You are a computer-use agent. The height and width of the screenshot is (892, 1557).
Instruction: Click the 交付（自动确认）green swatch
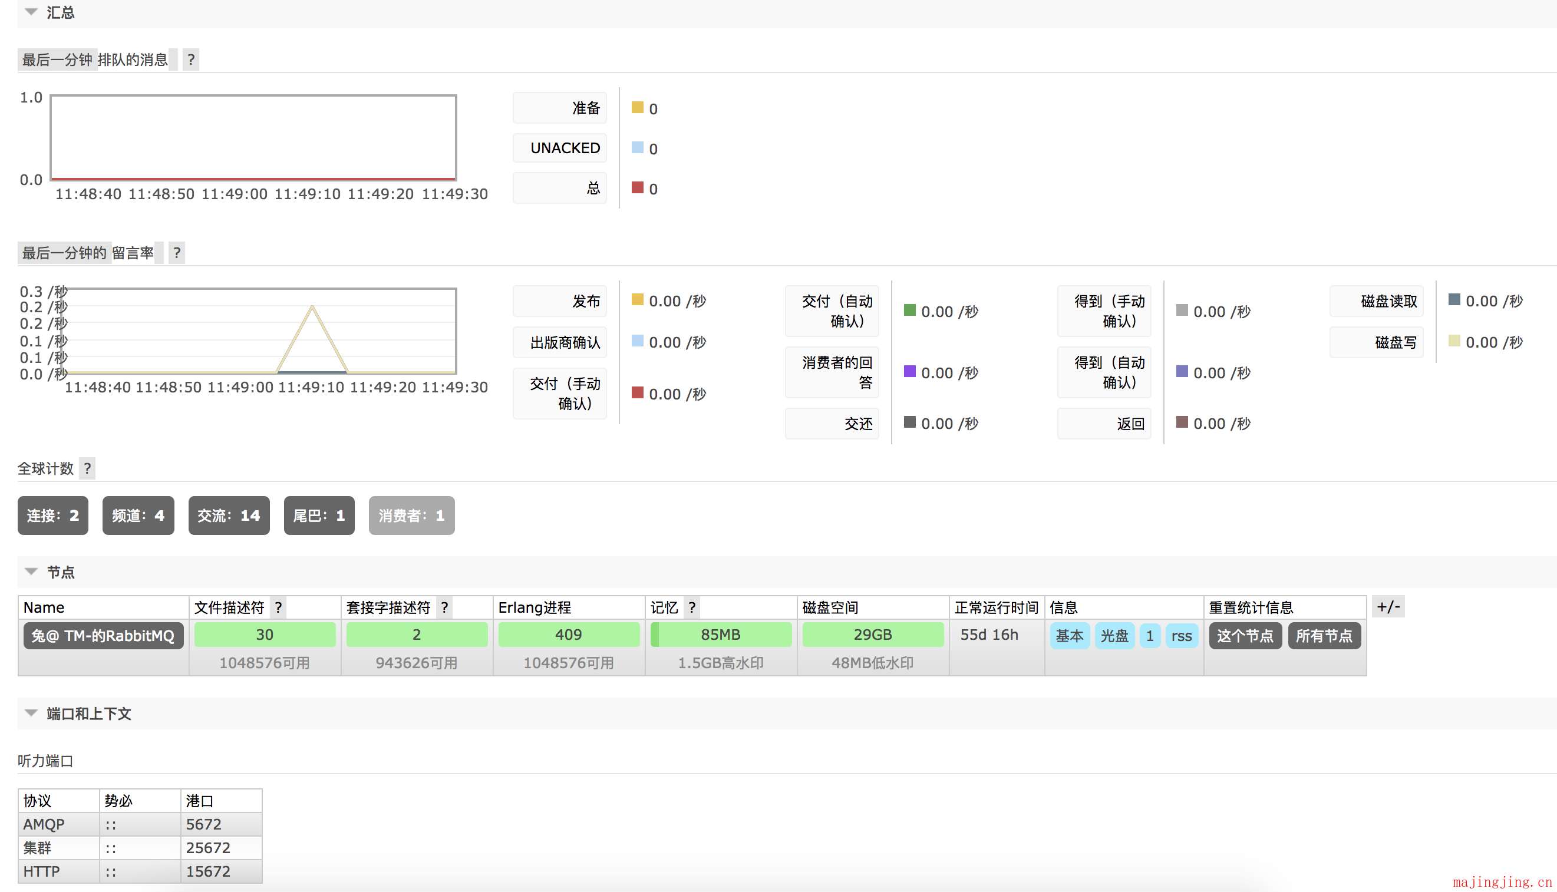coord(910,310)
